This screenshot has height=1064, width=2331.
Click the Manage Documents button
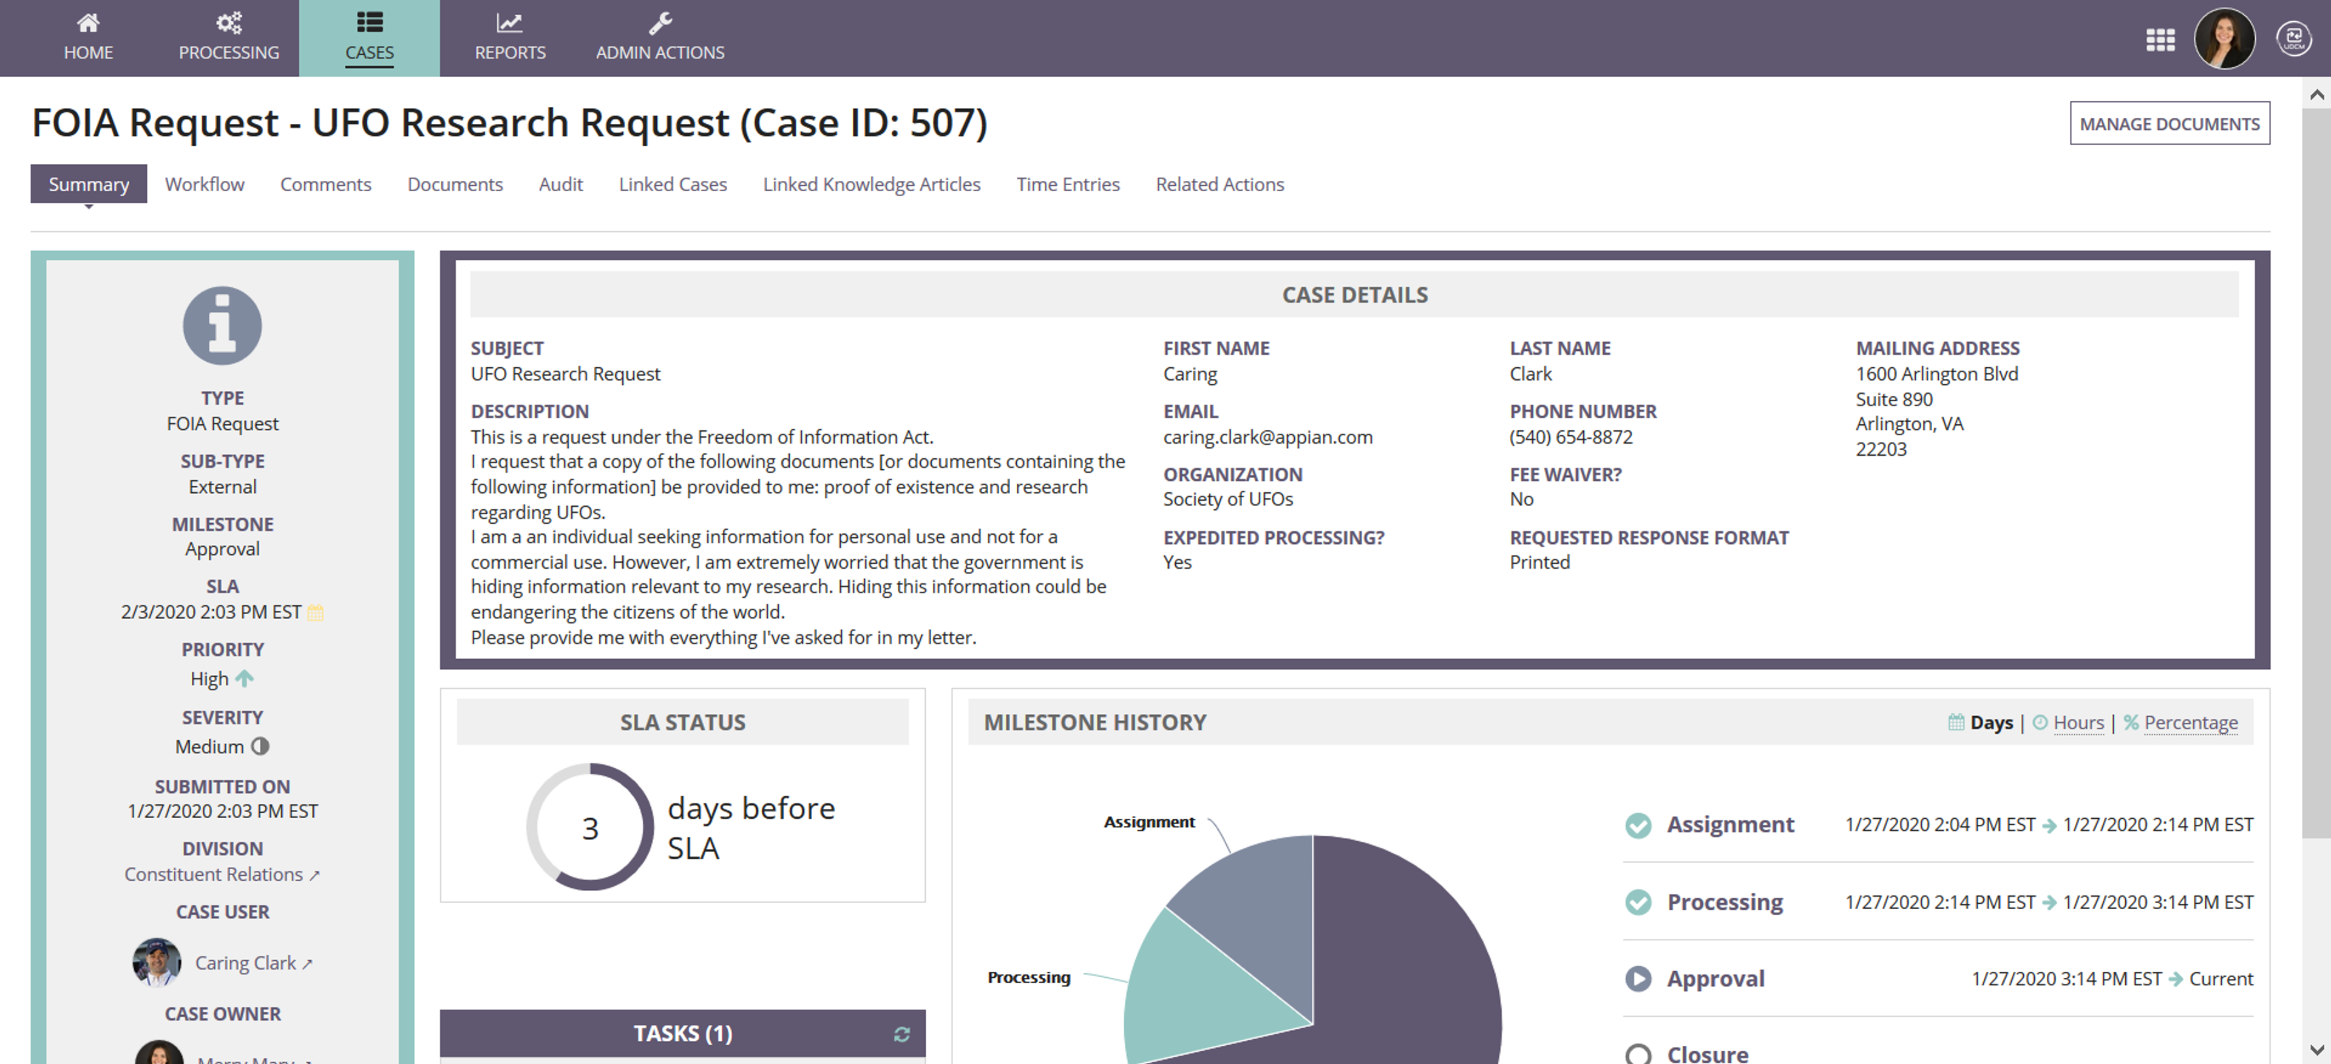(x=2169, y=123)
